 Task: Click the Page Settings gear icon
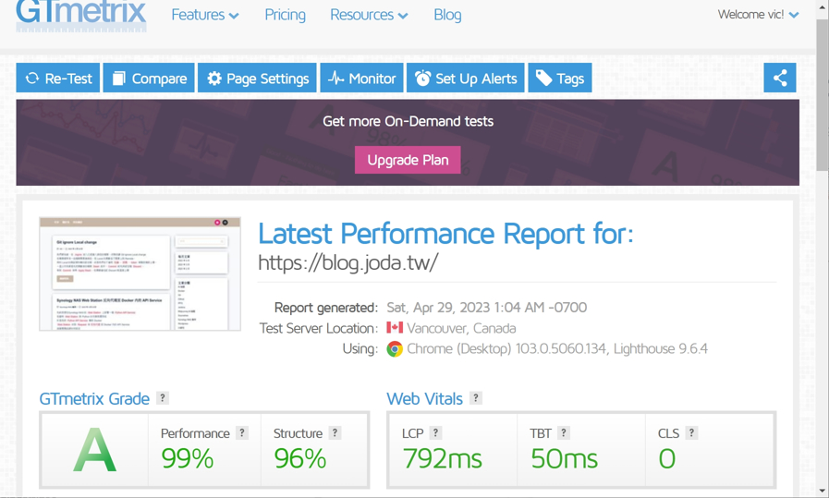[x=214, y=79]
